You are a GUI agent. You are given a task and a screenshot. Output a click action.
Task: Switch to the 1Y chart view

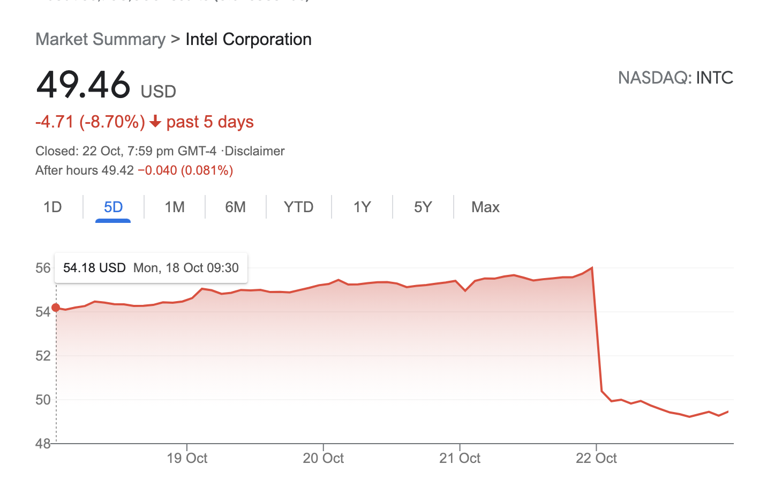362,207
